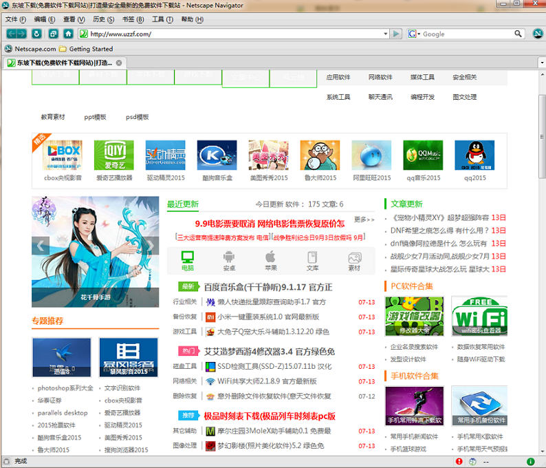This screenshot has width=546, height=468.
Task: Open the 酷狗音乐盒 icon
Action: pos(217,156)
